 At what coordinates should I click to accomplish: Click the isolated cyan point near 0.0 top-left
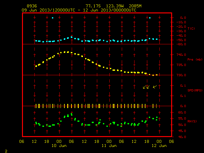53,18
